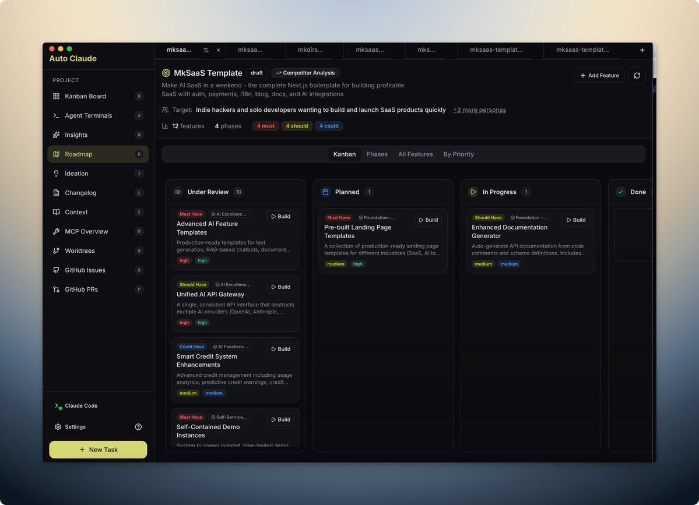The width and height of the screenshot is (699, 505).
Task: Select the first mksaas-templat... tab
Action: [496, 50]
